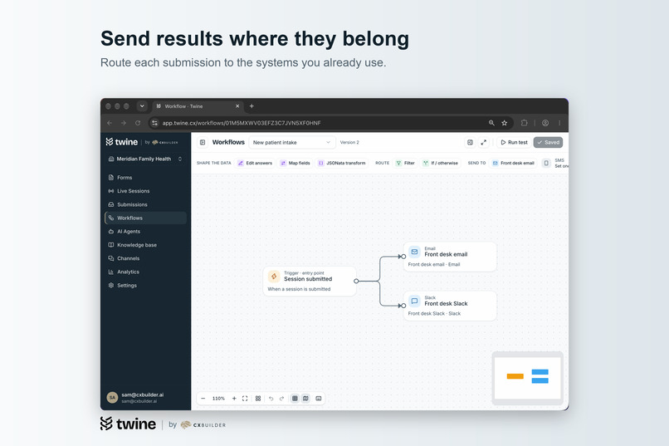Add the Front desk email send-to step
The height and width of the screenshot is (446, 669).
(513, 163)
